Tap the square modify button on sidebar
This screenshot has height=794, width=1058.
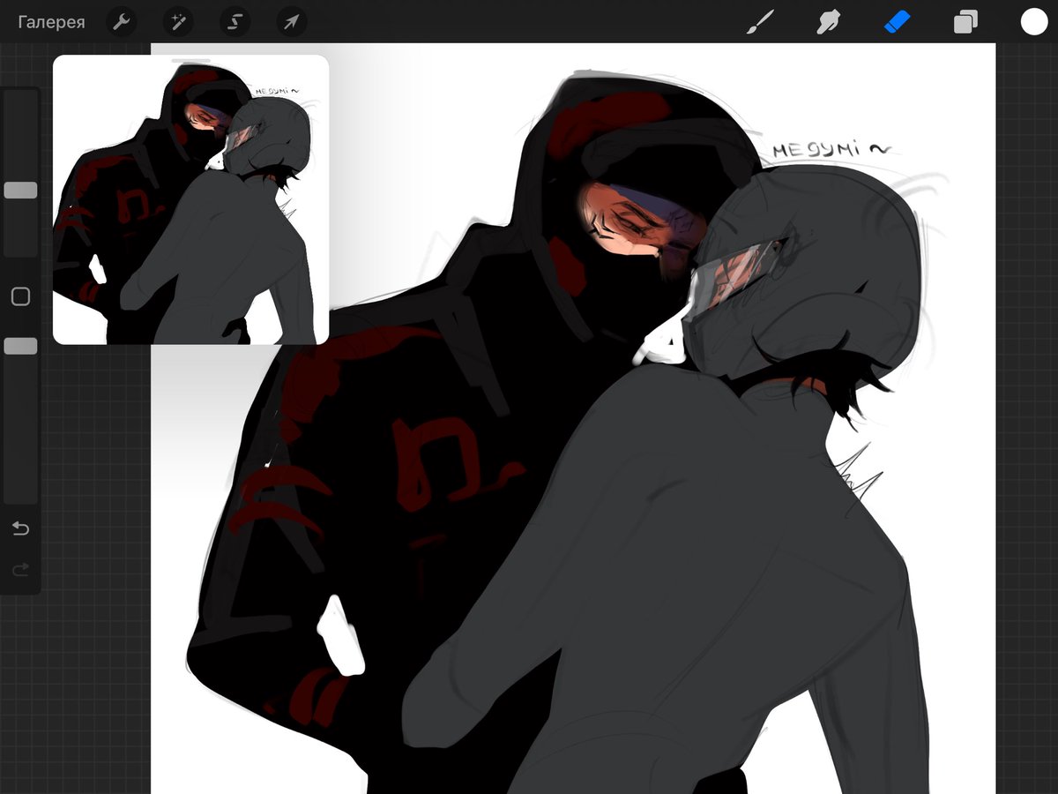pos(20,296)
